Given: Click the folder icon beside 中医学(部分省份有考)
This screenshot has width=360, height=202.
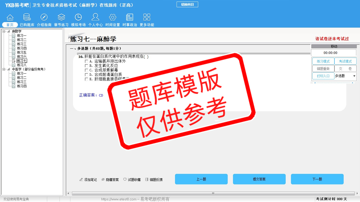Looking at the screenshot, I should (9, 69).
